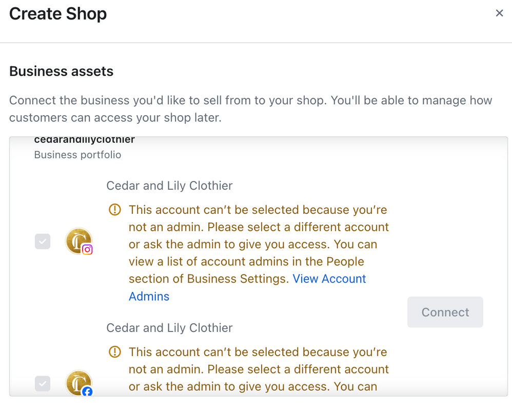The image size is (512, 407).
Task: Select the cedarandlilyclothier portfolio name
Action: 85,140
